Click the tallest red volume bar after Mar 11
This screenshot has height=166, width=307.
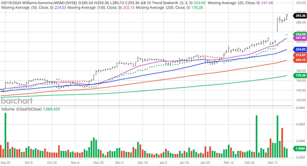point(282,143)
